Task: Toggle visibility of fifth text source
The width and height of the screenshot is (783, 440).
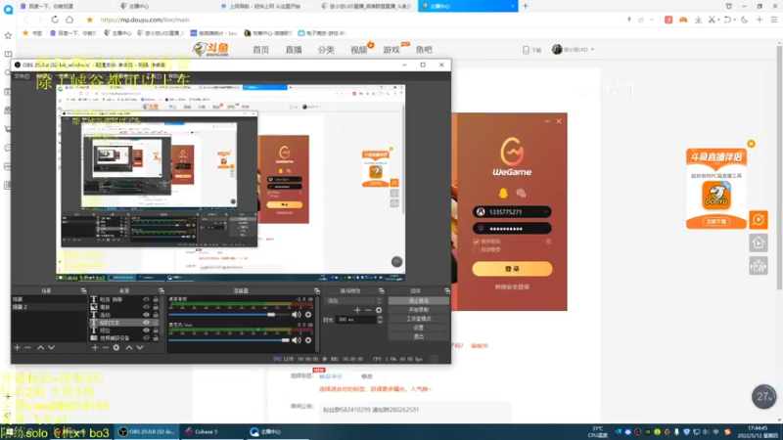Action: pyautogui.click(x=146, y=330)
